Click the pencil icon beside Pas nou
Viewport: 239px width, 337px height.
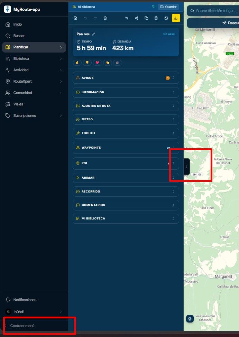94,34
